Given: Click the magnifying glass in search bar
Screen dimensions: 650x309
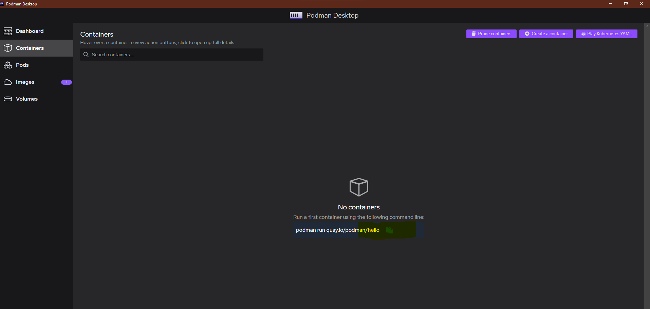Looking at the screenshot, I should coord(86,55).
